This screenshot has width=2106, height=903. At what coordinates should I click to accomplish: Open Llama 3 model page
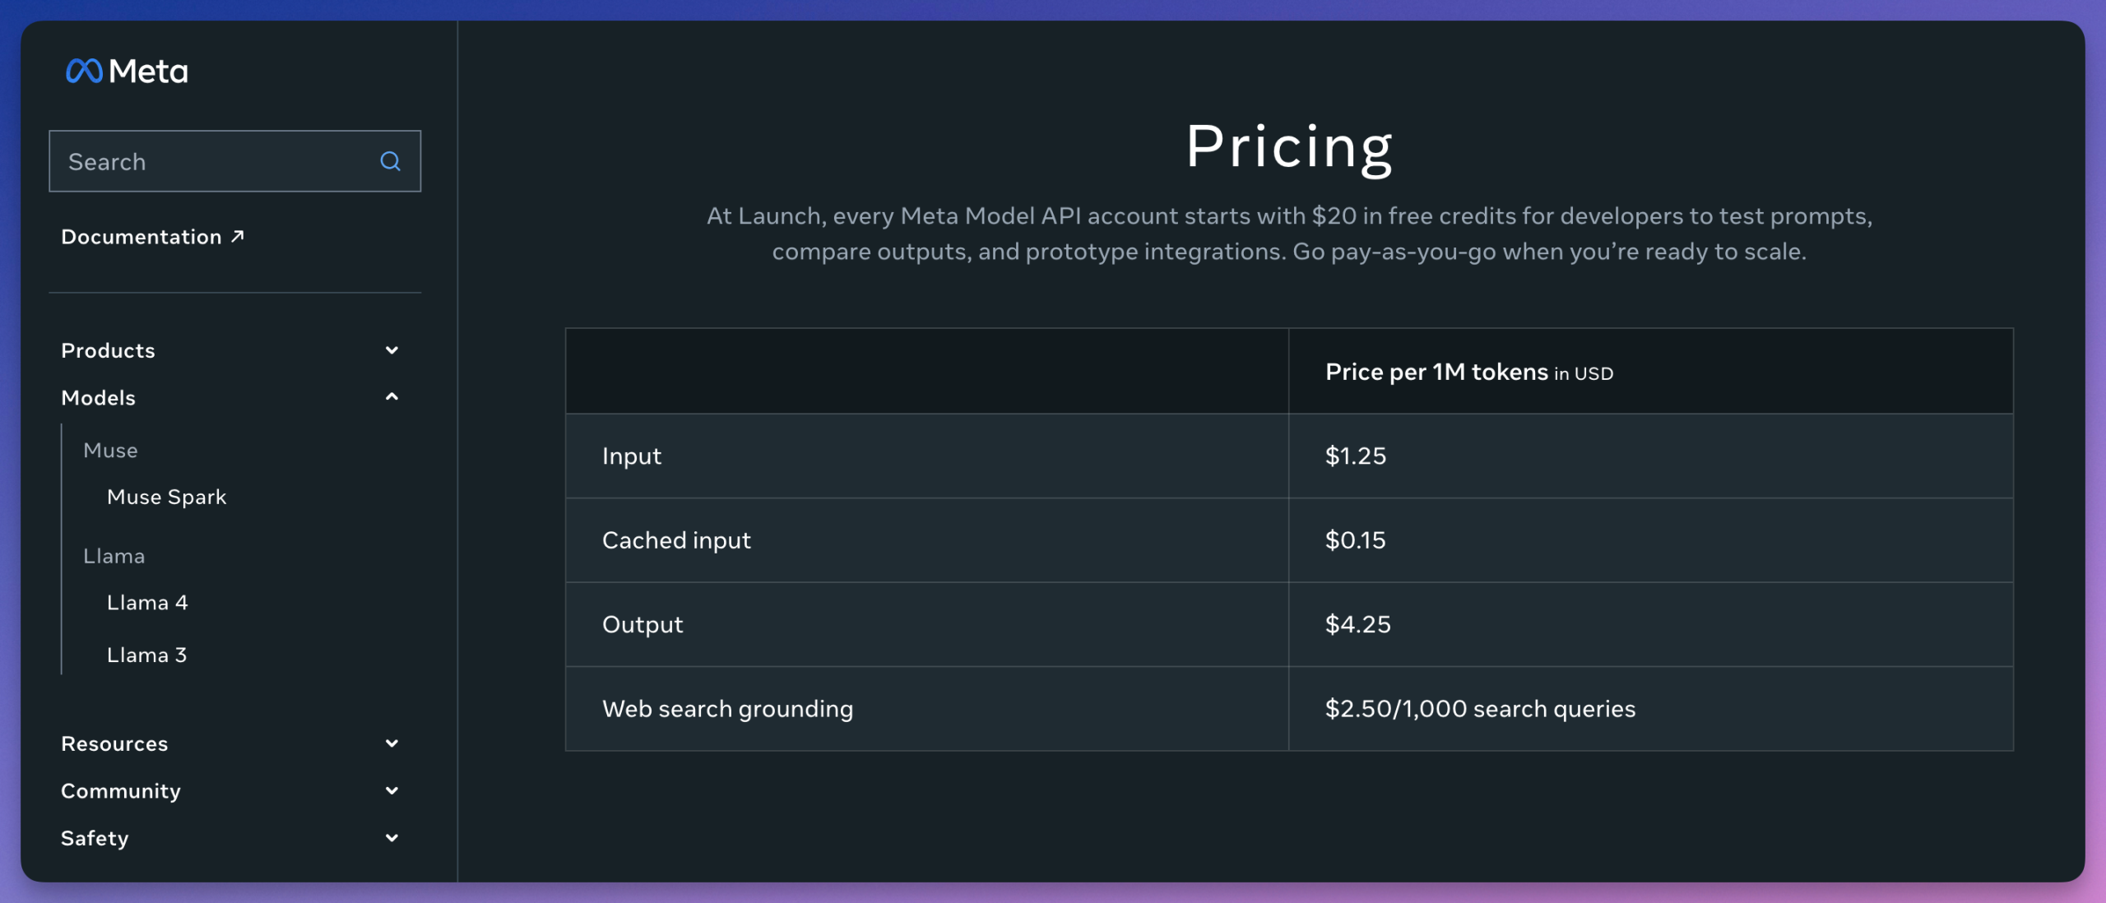click(147, 655)
